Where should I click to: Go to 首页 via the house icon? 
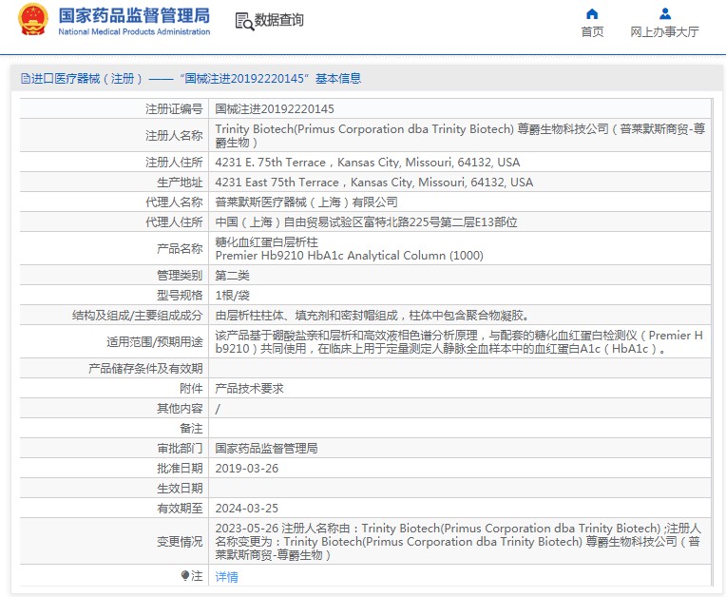tap(592, 13)
